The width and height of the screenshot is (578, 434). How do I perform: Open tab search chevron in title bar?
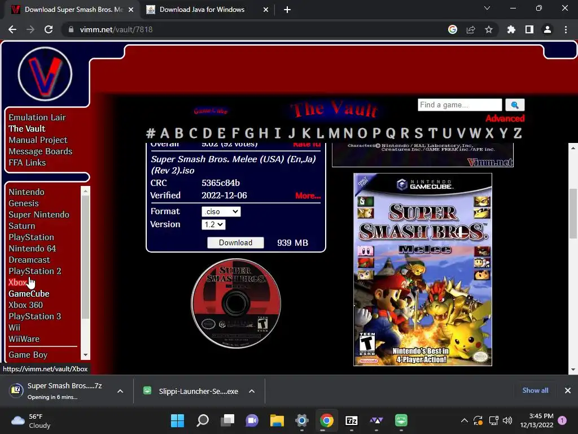point(487,8)
